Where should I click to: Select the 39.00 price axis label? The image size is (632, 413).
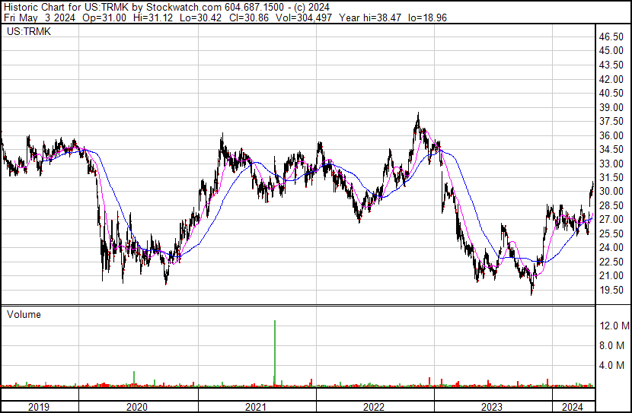[611, 107]
